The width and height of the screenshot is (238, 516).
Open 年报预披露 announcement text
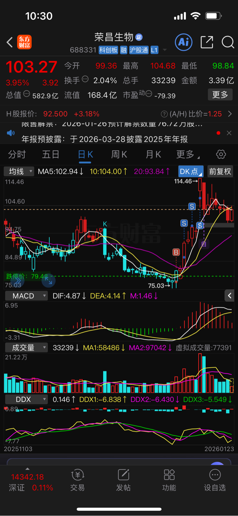105,139
